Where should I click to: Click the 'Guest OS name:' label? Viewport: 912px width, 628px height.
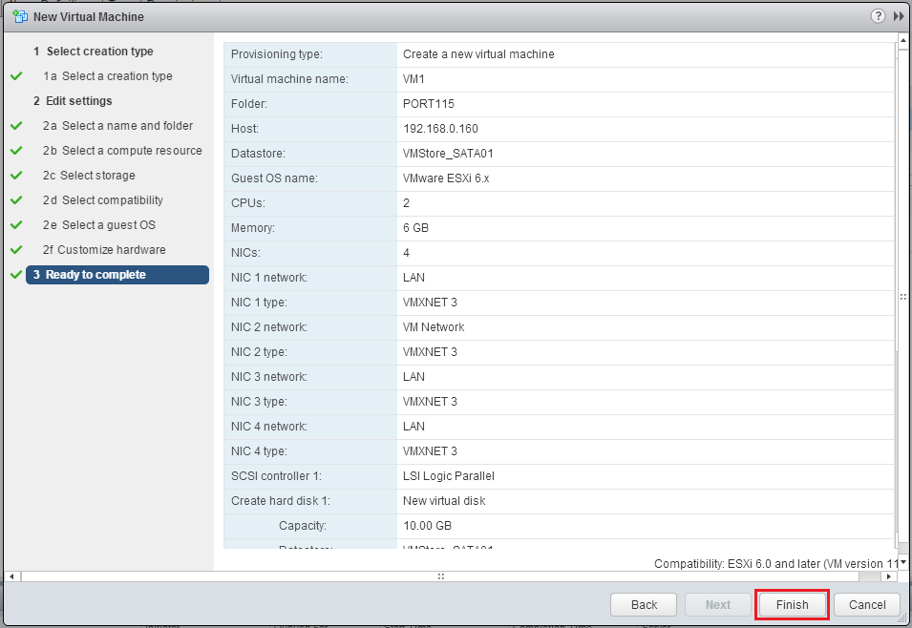[x=274, y=178]
